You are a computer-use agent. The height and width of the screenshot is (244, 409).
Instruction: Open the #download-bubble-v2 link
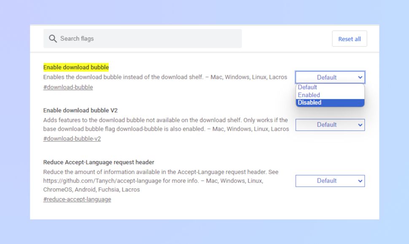coord(71,138)
